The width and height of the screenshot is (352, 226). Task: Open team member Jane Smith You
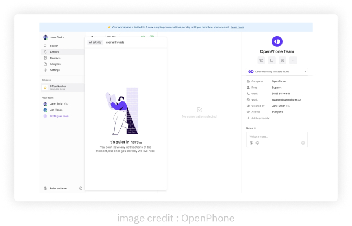[56, 104]
